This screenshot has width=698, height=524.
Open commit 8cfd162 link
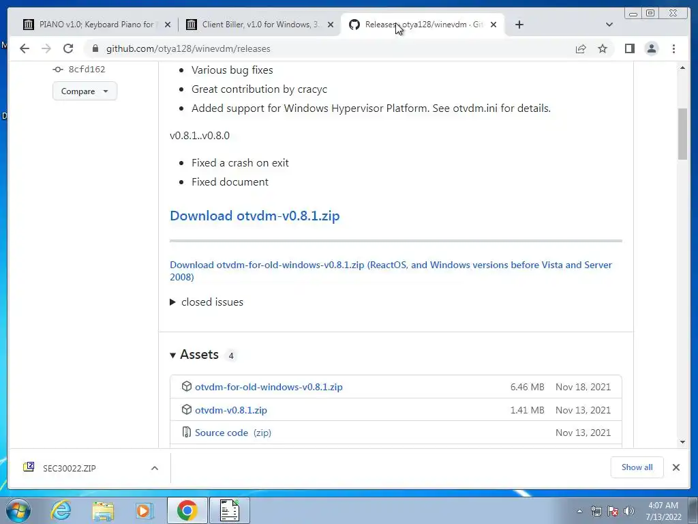pos(87,69)
